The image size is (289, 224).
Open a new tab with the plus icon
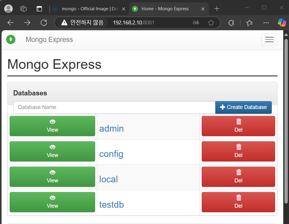217,9
